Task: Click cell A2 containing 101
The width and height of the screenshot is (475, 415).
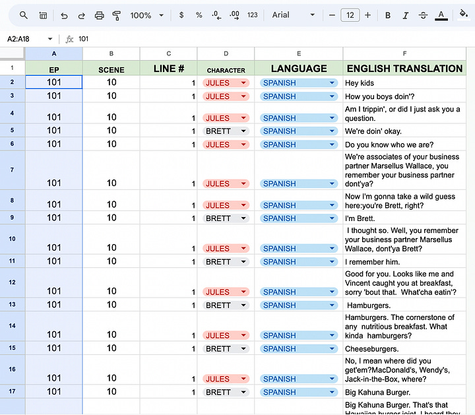Action: pos(54,82)
